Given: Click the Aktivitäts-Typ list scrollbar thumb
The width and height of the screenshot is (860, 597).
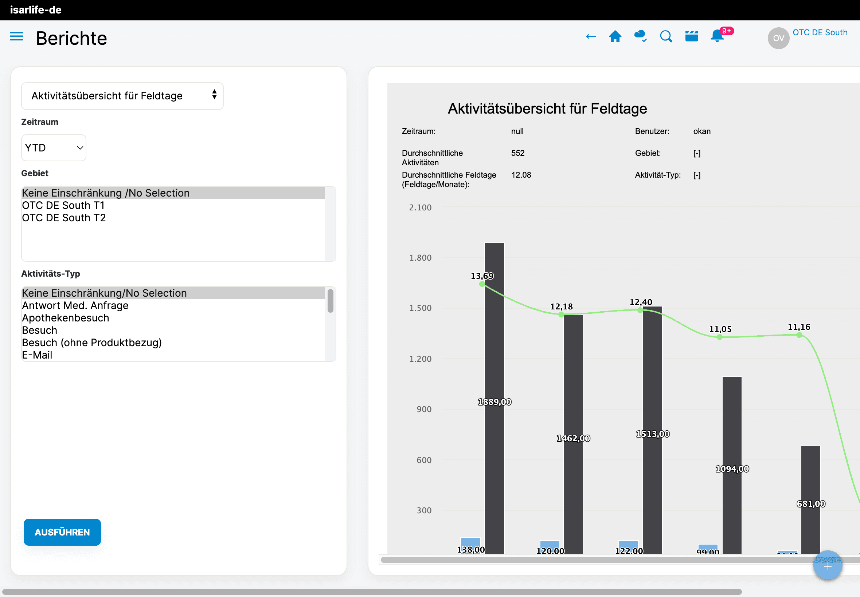Looking at the screenshot, I should coord(330,301).
